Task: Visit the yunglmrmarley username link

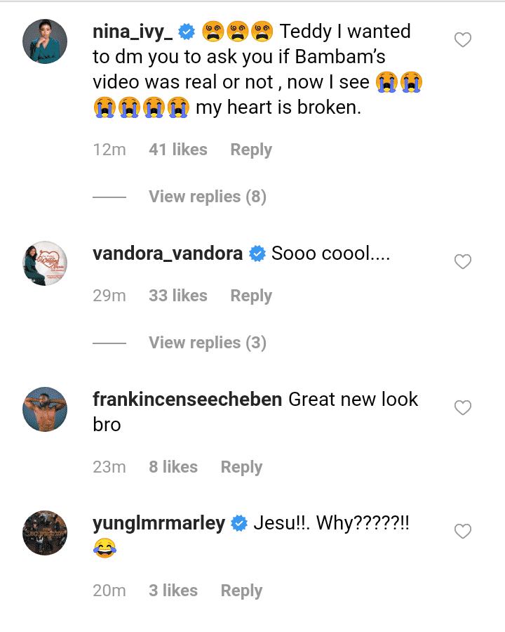Action: [x=159, y=523]
